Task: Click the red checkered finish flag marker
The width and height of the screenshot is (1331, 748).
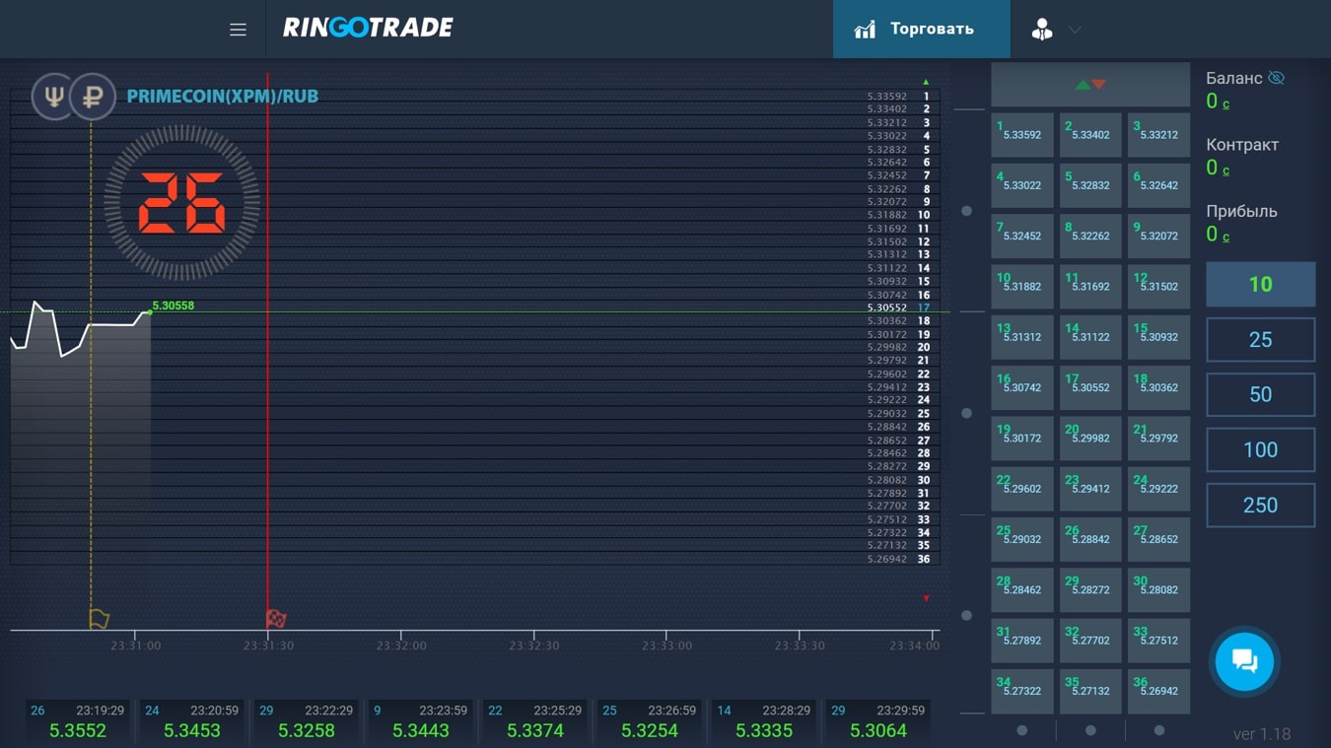Action: coord(276,619)
